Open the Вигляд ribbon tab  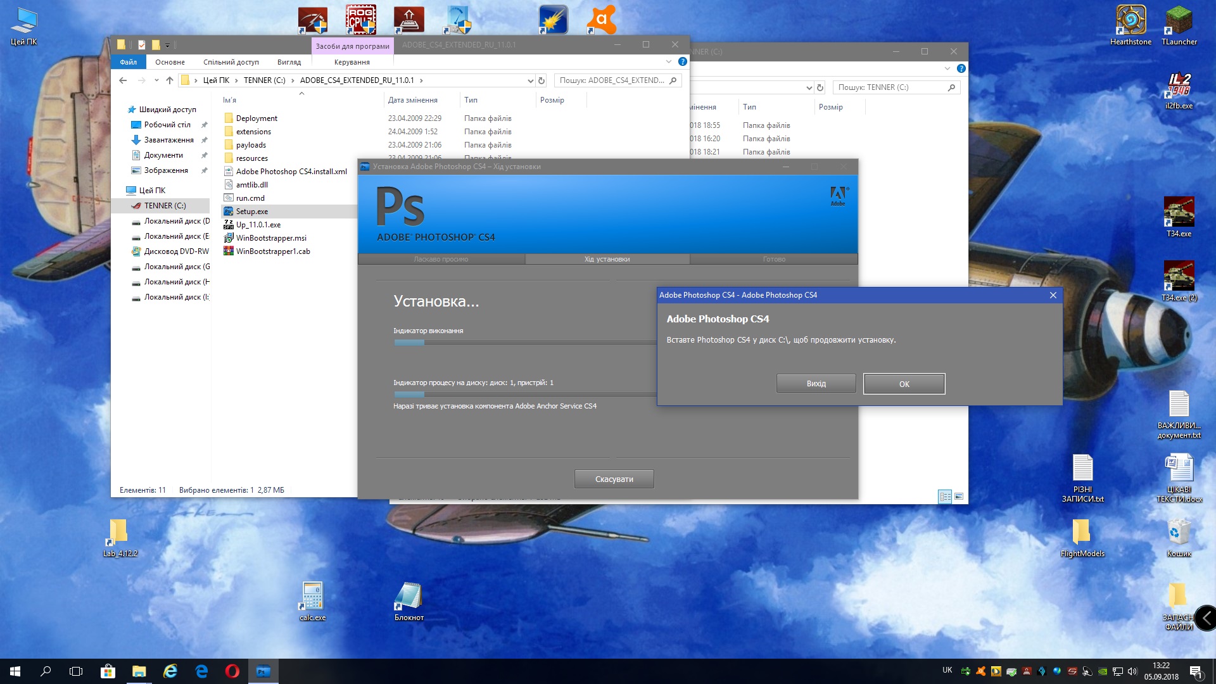click(x=289, y=62)
